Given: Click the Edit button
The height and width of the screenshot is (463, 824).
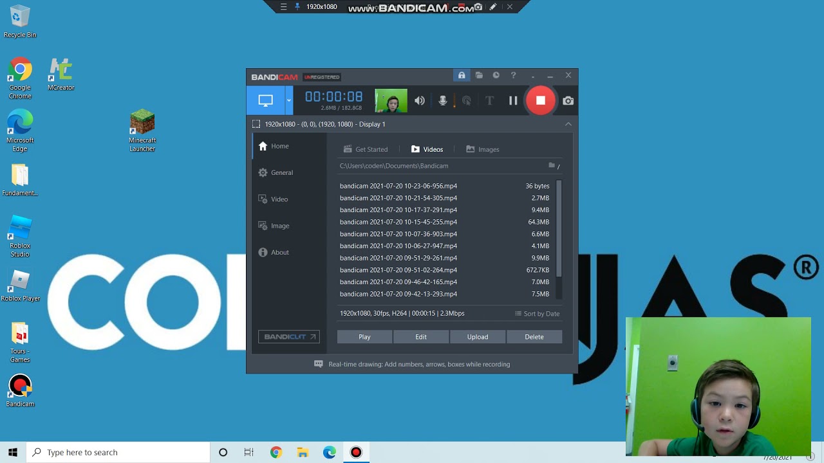Looking at the screenshot, I should (421, 336).
